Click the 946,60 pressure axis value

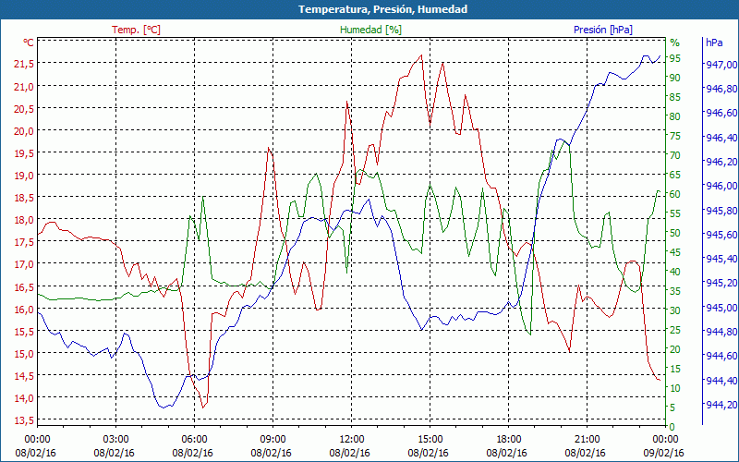click(x=721, y=113)
